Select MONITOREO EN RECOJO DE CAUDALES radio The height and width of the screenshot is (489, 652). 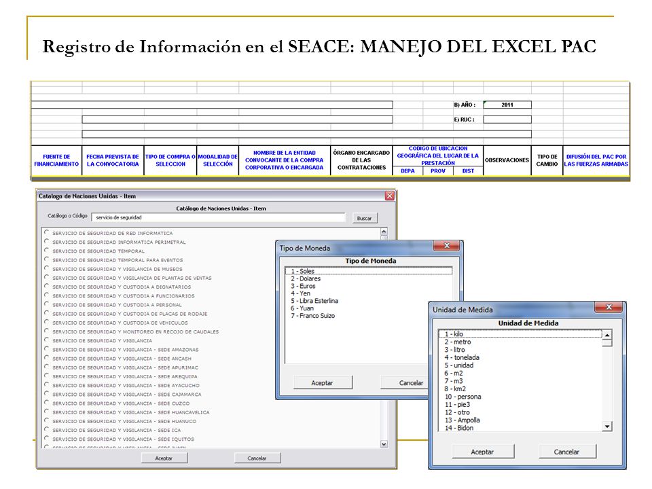click(47, 331)
